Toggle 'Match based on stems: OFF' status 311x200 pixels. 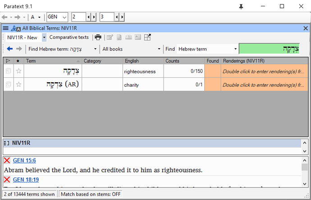point(91,194)
